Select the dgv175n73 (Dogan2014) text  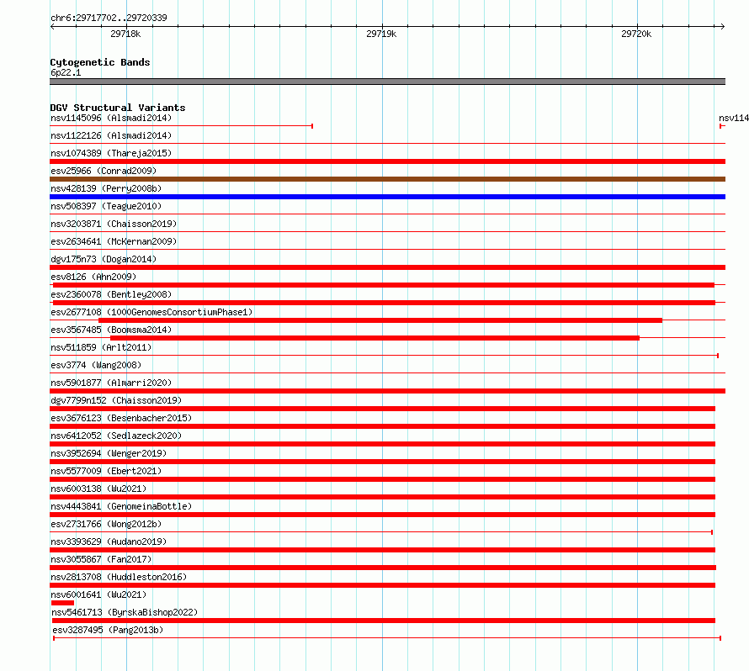point(104,259)
